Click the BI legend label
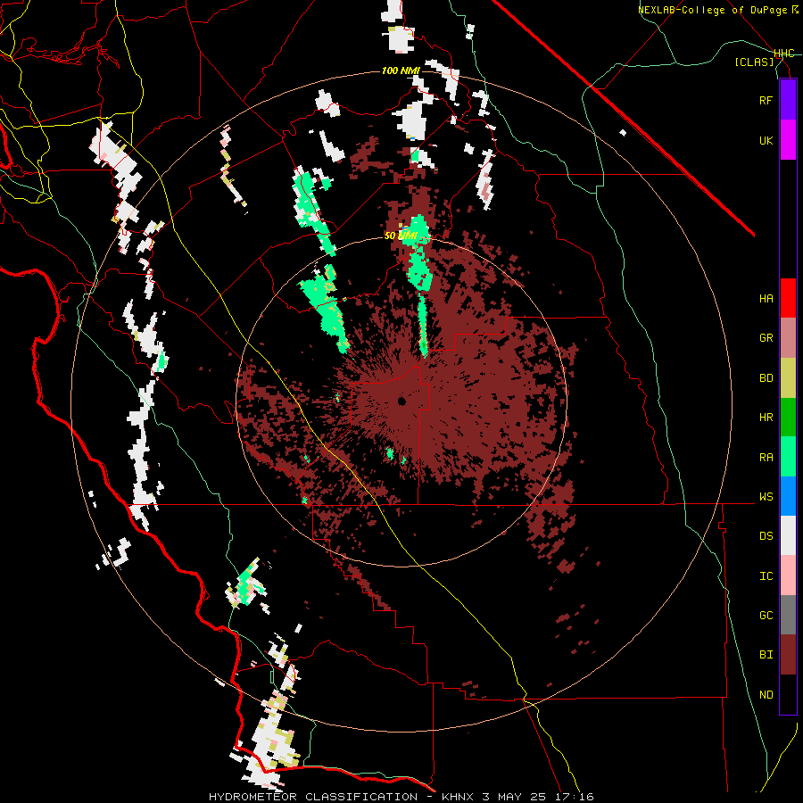 (766, 655)
